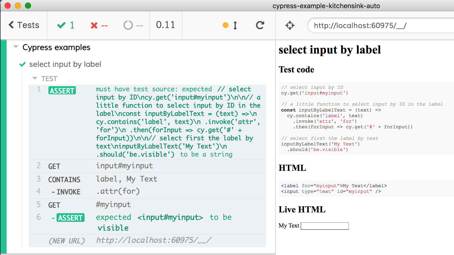The image size is (454, 255).
Task: Collapse the TEST commands section
Action: point(35,78)
